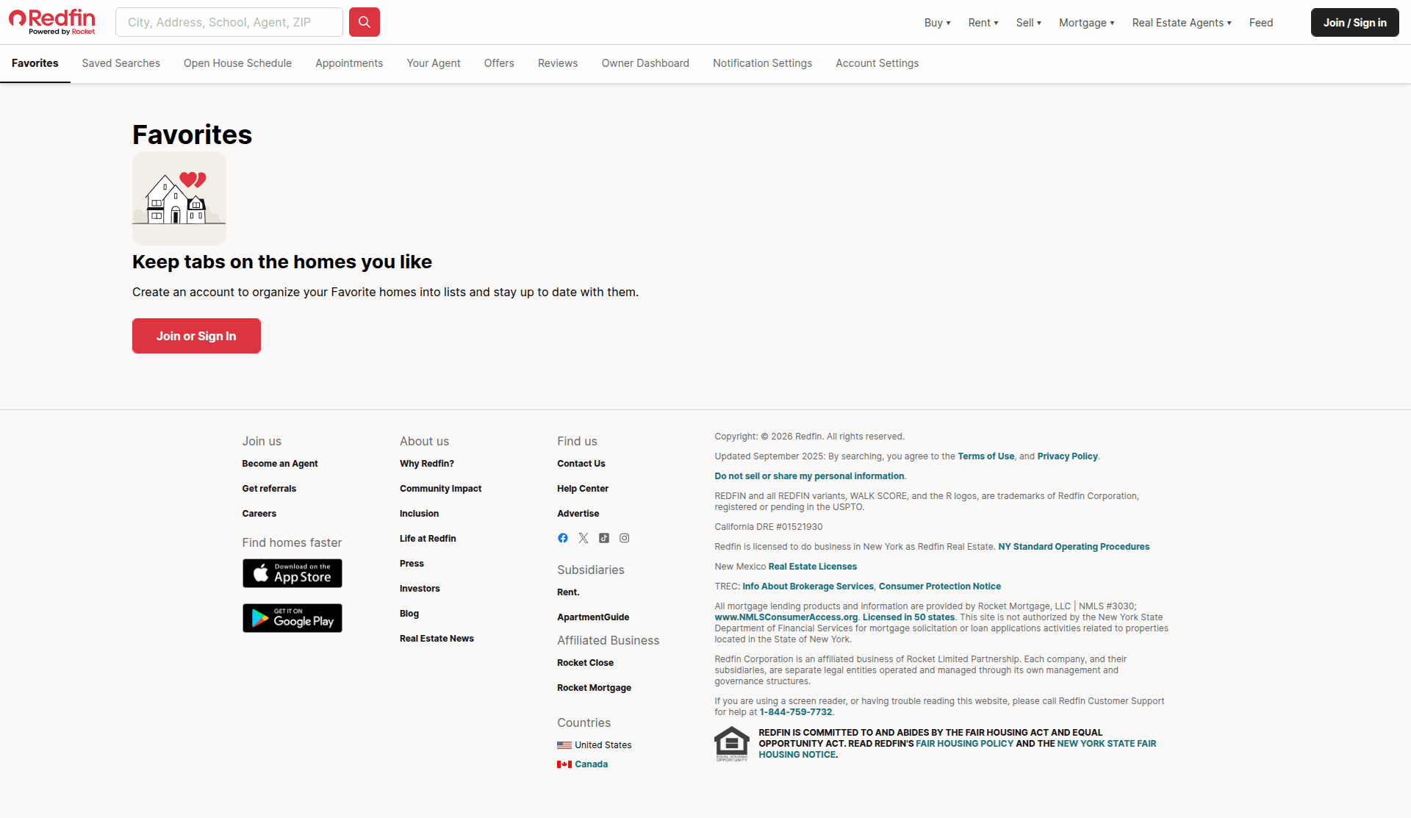Image resolution: width=1411 pixels, height=818 pixels.
Task: Click the red search magnifier button
Action: (365, 22)
